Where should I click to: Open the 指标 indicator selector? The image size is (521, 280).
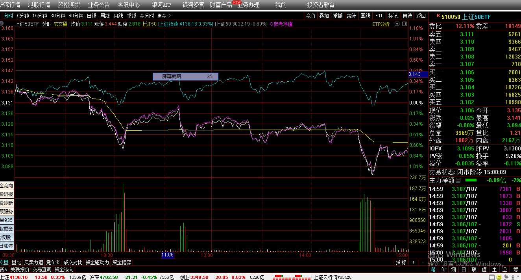(401, 262)
